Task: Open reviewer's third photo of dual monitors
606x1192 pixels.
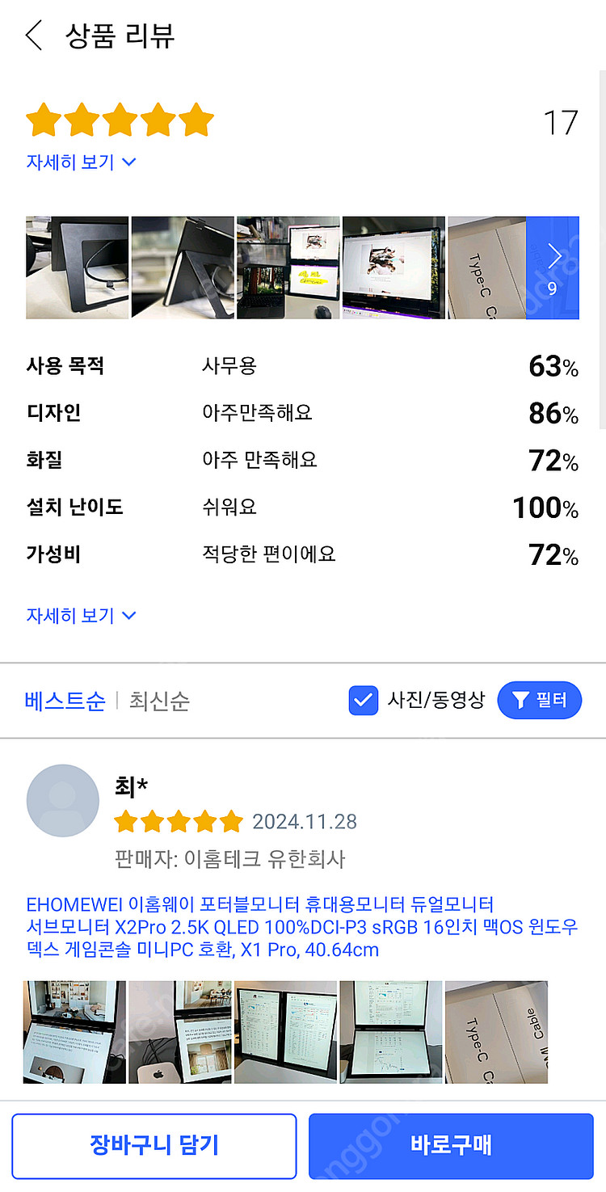Action: [285, 1032]
